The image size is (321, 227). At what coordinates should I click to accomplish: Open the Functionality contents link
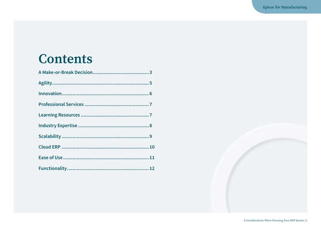click(x=96, y=168)
